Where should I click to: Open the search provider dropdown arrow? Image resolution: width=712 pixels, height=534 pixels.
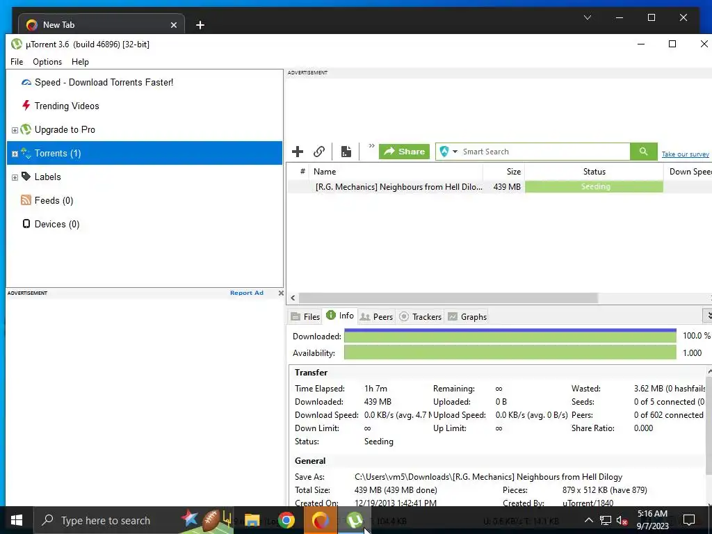[455, 152]
